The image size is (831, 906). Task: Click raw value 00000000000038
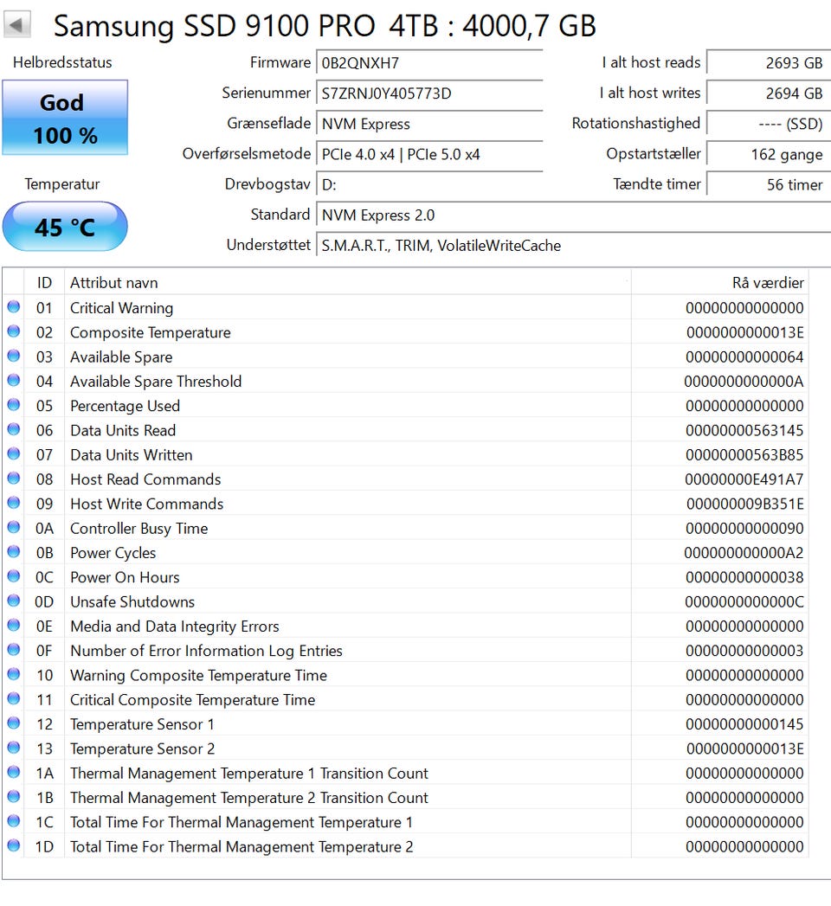pos(744,577)
